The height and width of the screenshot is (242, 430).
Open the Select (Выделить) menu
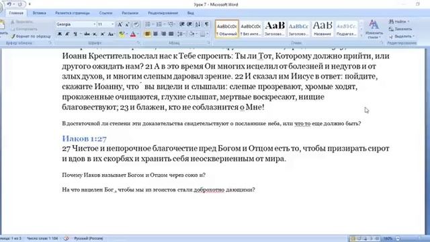click(402, 36)
